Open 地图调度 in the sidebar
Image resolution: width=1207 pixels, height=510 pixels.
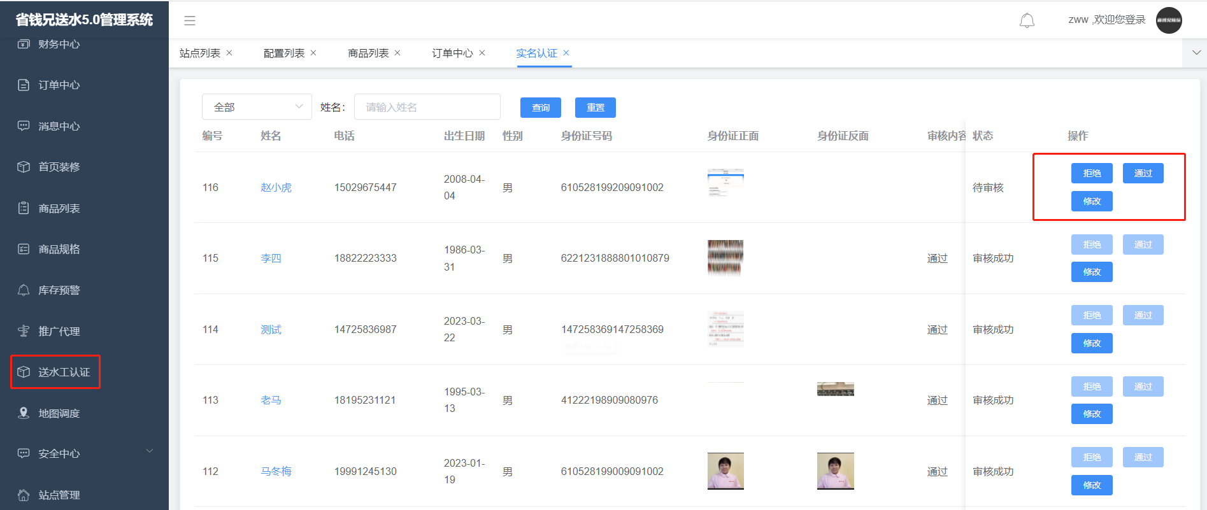click(59, 413)
